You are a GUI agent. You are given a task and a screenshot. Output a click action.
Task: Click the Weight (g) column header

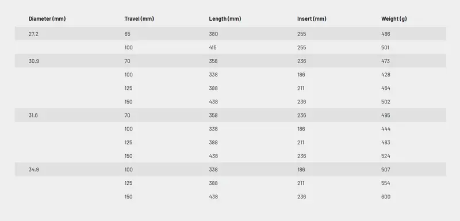pyautogui.click(x=394, y=19)
